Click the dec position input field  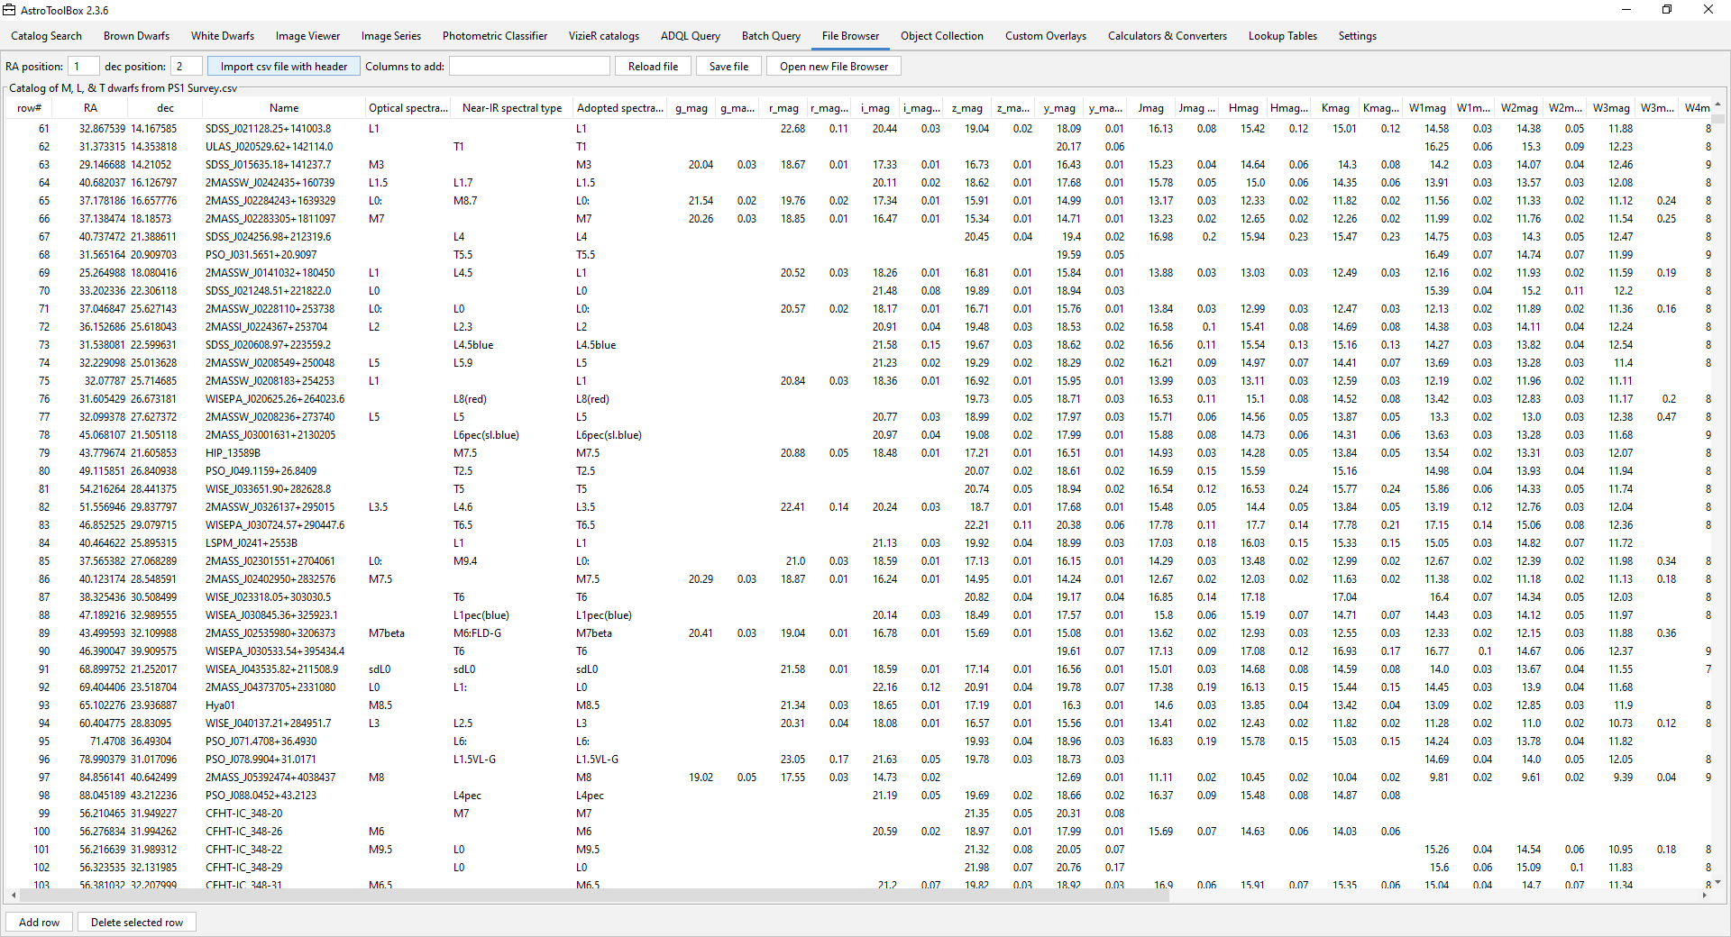point(187,67)
